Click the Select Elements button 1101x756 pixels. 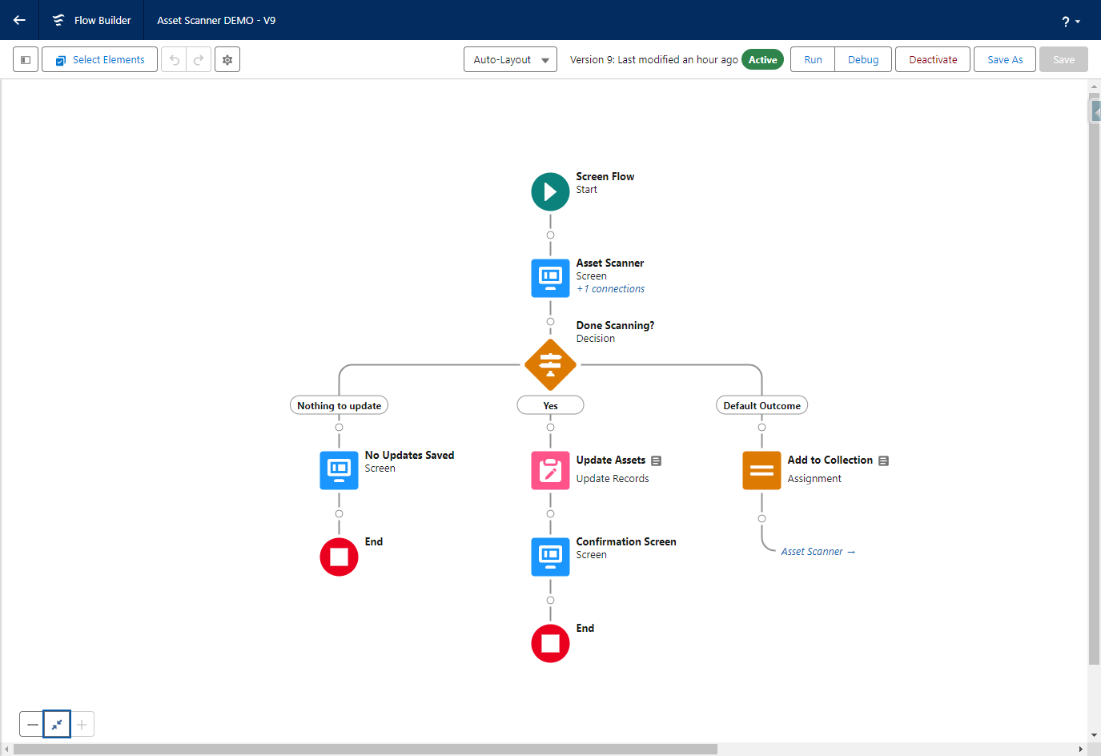(x=100, y=60)
